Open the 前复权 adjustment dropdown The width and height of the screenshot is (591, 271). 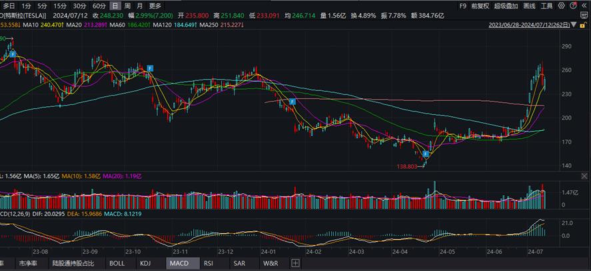click(480, 5)
